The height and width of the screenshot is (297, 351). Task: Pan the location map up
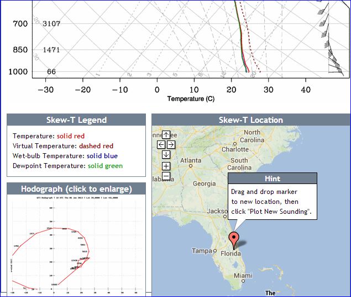[166, 135]
